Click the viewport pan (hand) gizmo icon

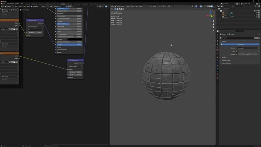pyautogui.click(x=213, y=24)
